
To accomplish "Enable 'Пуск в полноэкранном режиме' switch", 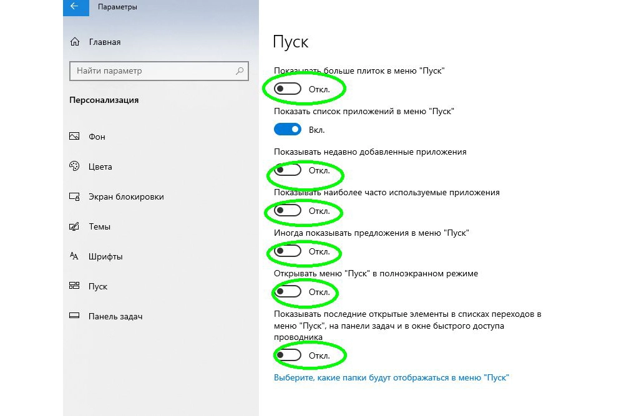I will point(287,291).
